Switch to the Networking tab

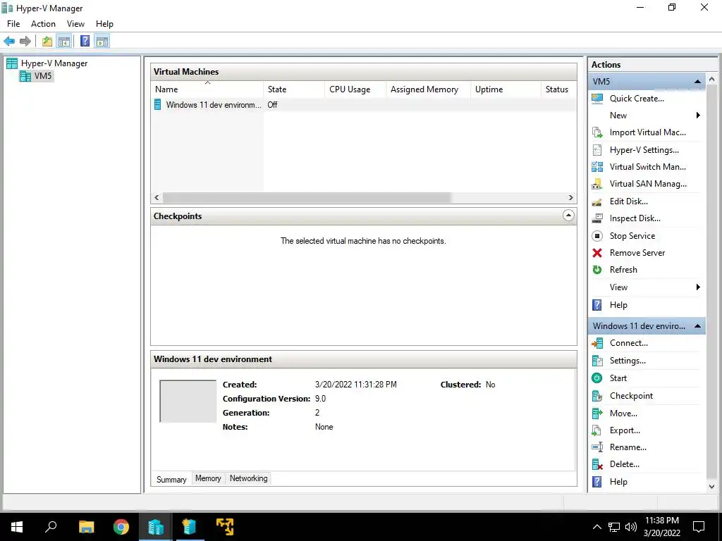(x=249, y=478)
